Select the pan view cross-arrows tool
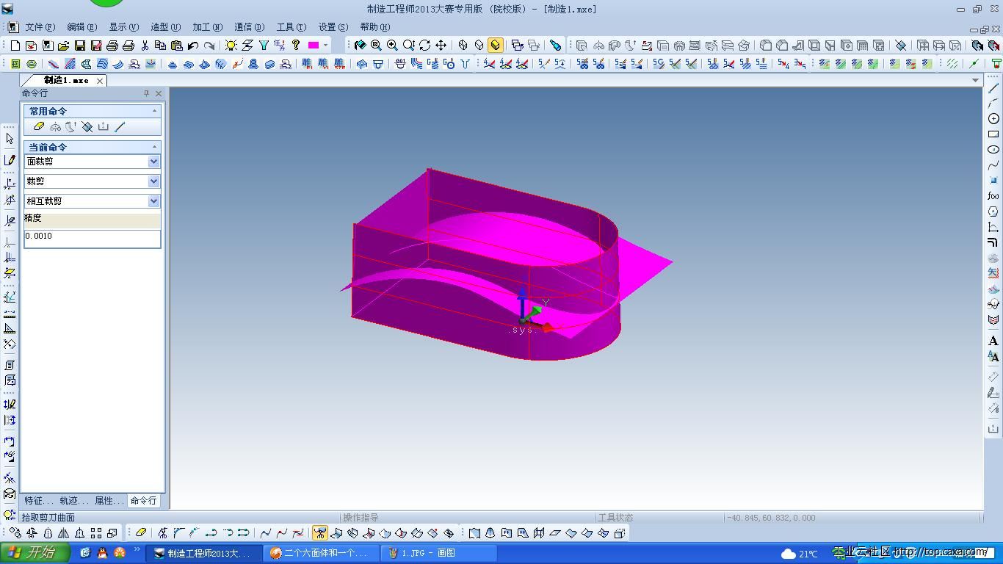Image resolution: width=1003 pixels, height=564 pixels. [x=441, y=46]
